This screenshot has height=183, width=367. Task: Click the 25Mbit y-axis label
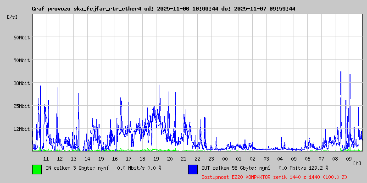(x=21, y=106)
